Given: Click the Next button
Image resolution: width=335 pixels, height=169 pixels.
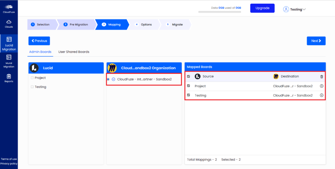Looking at the screenshot, I should 316,41.
